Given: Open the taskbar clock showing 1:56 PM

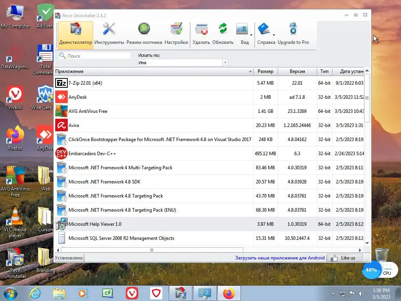Looking at the screenshot, I should [381, 294].
